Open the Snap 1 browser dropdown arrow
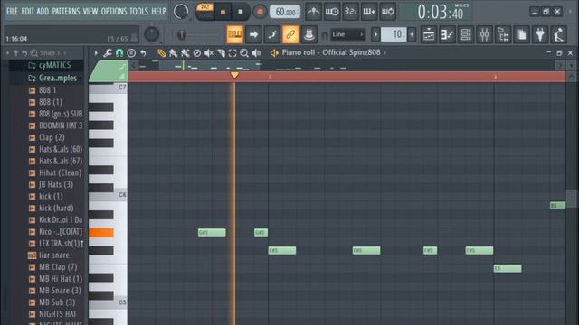This screenshot has width=579, height=325. tap(65, 53)
